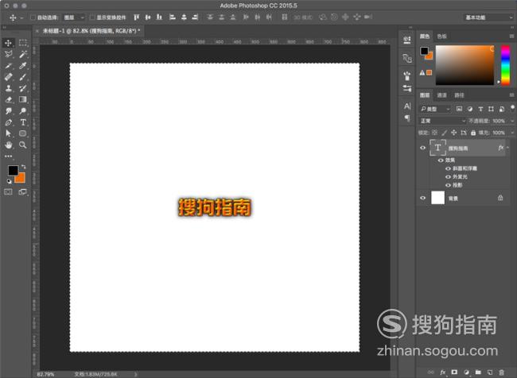The height and width of the screenshot is (378, 517).
Task: Open the layer filter Kind dropdown
Action: 435,109
